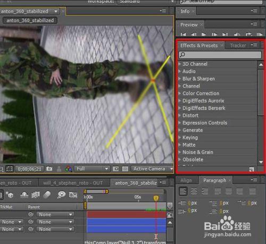Open first layer's Parent None dropdown
This screenshot has height=244, width=266.
coord(55,215)
